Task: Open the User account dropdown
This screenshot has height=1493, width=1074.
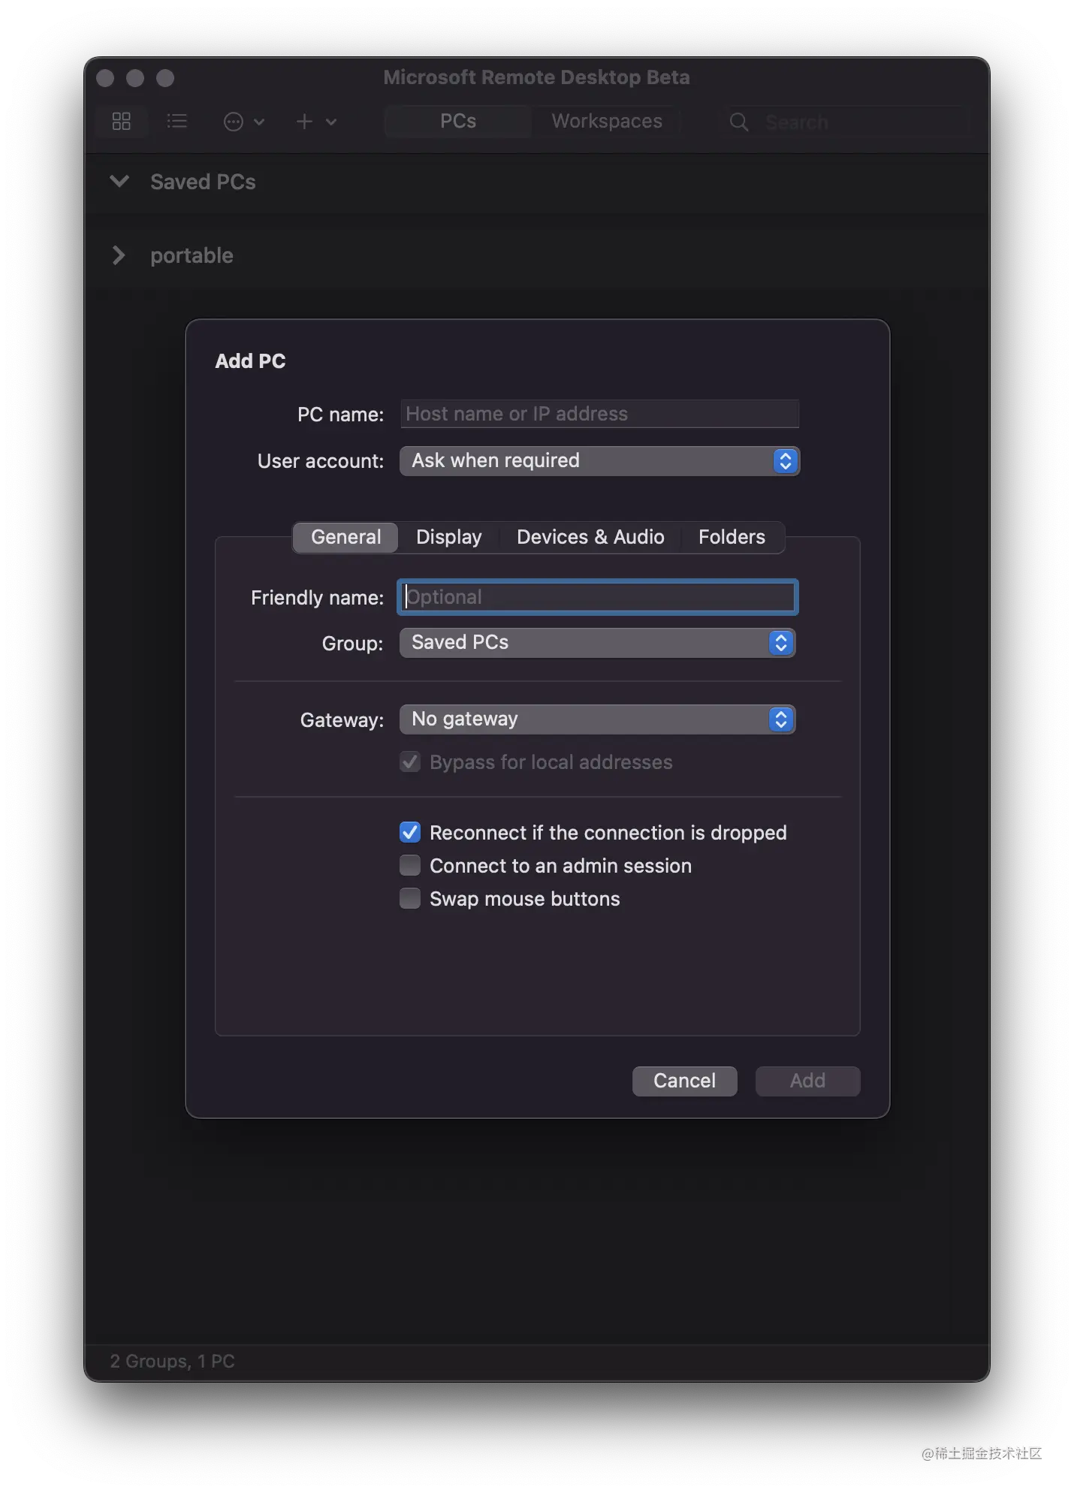Action: [x=599, y=461]
